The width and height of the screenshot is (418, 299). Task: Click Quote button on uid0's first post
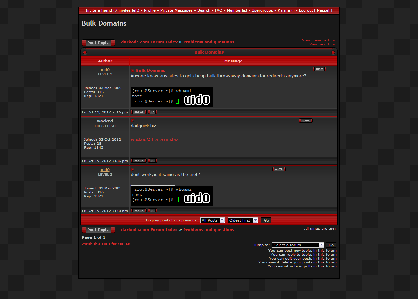pos(319,69)
